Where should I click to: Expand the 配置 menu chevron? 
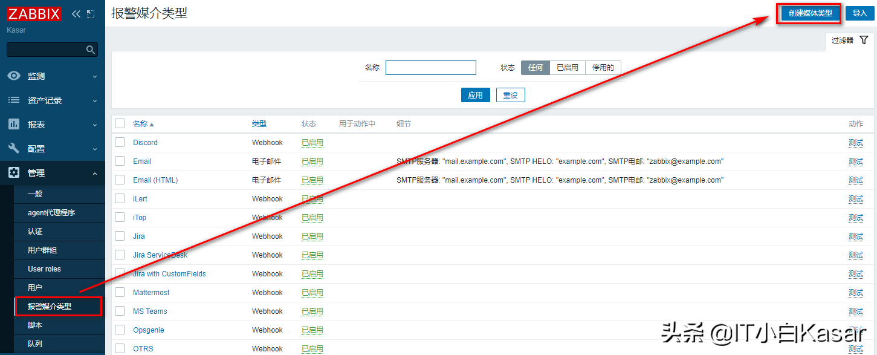[94, 149]
